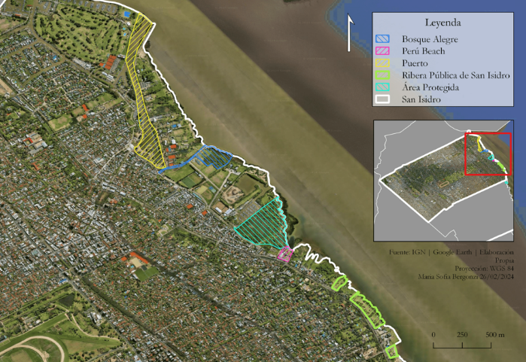This screenshot has width=526, height=362.
Task: Click the cyan Área Protegida legend swatch
Action: pyautogui.click(x=383, y=87)
